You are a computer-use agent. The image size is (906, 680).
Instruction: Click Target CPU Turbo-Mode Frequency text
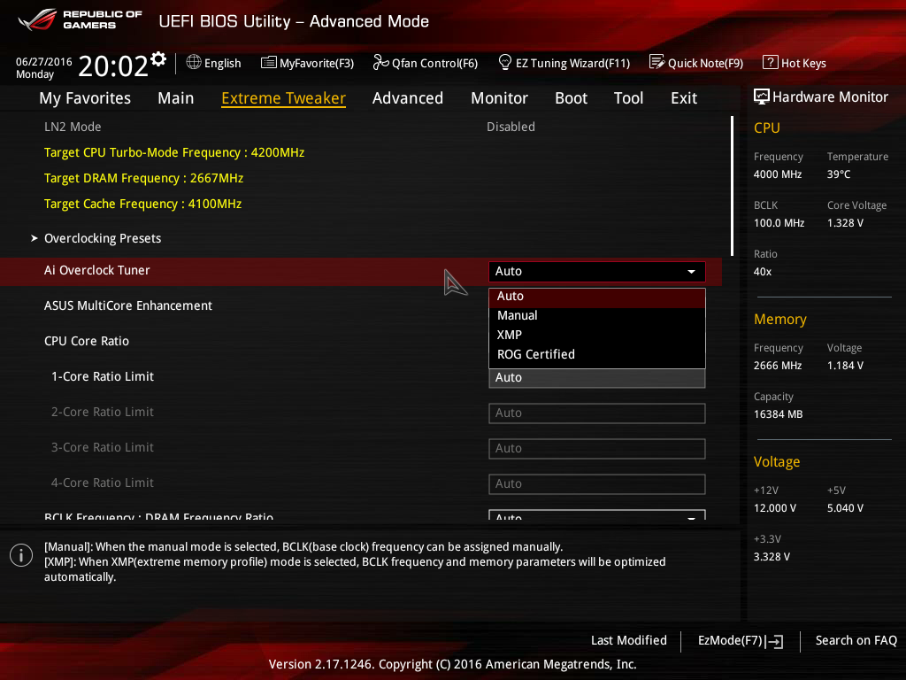pos(174,152)
